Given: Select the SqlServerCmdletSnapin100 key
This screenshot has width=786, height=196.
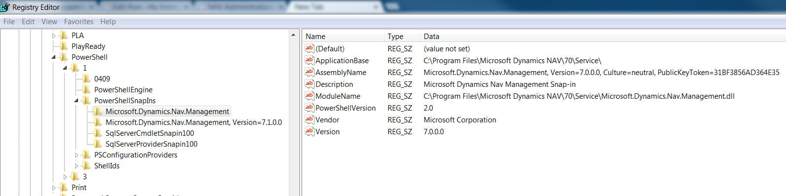Looking at the screenshot, I should pyautogui.click(x=150, y=133).
